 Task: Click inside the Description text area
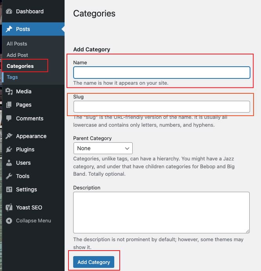tap(161, 213)
